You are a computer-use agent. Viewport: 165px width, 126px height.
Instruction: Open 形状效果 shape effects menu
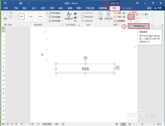55,21
